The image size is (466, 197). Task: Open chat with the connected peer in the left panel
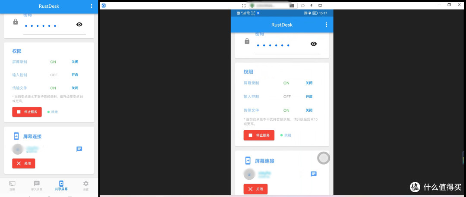[x=79, y=149]
